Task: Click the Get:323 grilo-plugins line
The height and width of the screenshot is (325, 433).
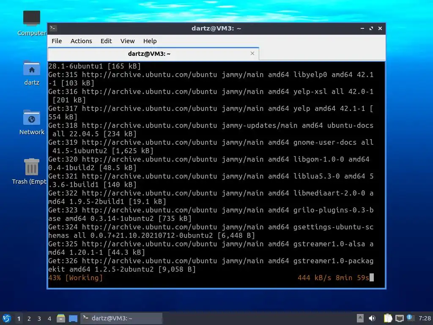Action: (x=211, y=214)
